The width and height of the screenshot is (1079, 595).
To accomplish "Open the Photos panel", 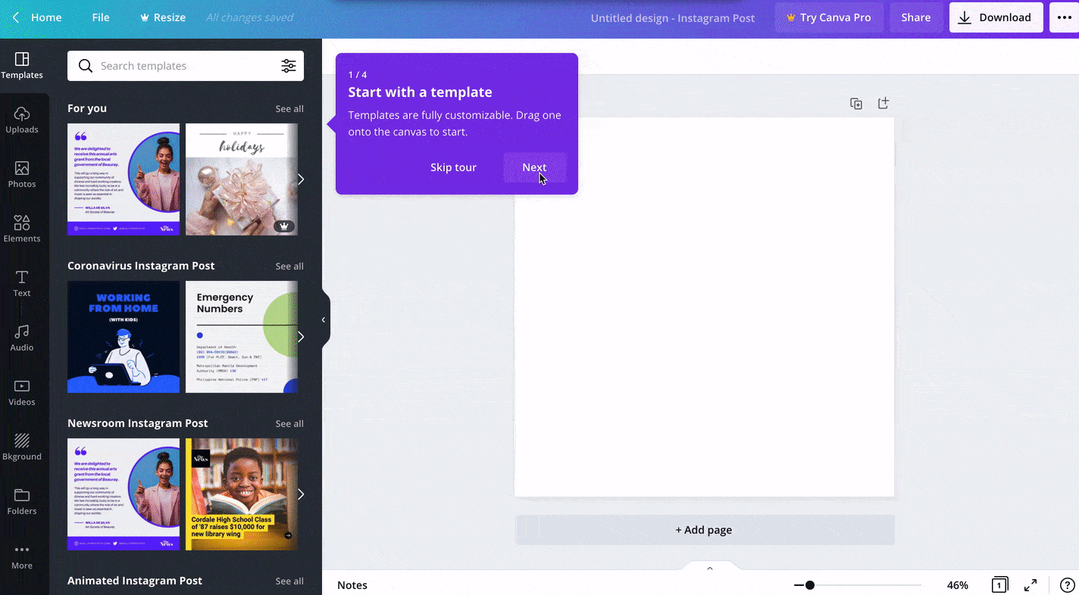I will 22,174.
